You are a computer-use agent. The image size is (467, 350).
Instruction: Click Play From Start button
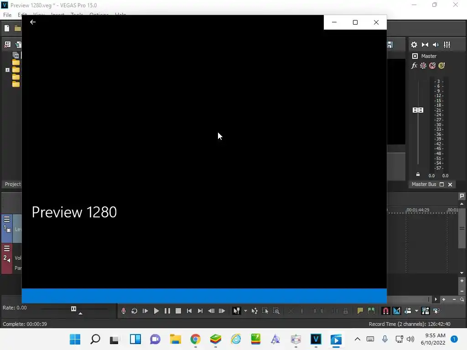pos(145,311)
